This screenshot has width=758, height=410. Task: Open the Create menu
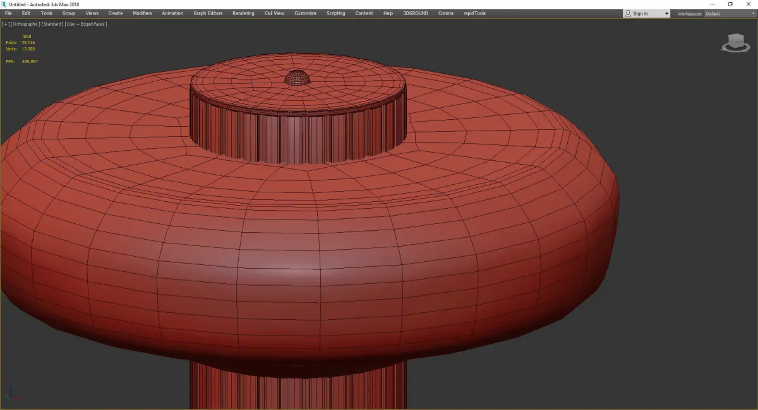(116, 13)
